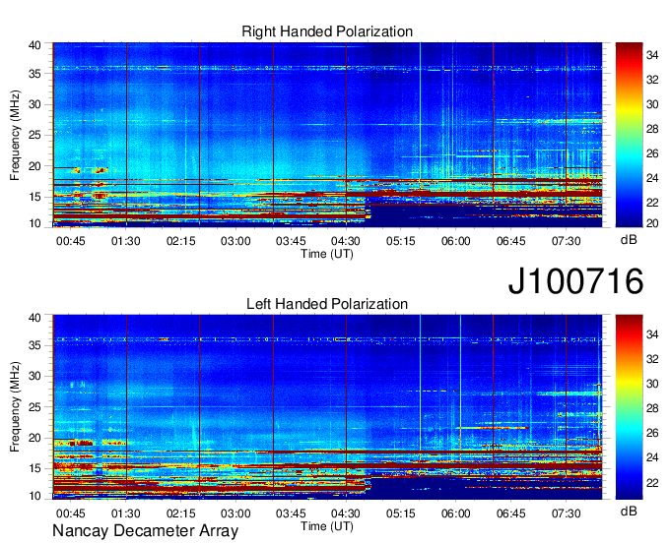Click the '03:45' time tick of Left Handed plot

click(x=291, y=513)
